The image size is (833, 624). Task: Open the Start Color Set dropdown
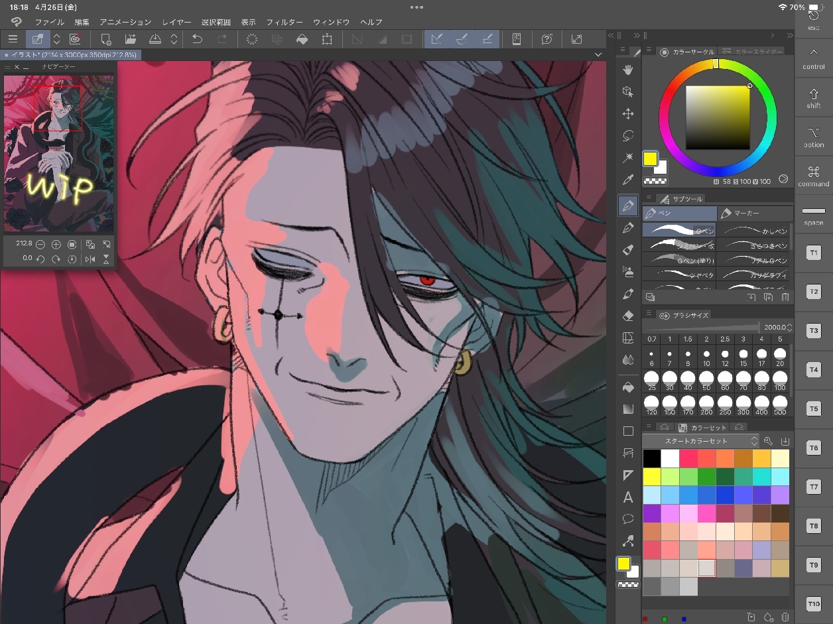754,441
